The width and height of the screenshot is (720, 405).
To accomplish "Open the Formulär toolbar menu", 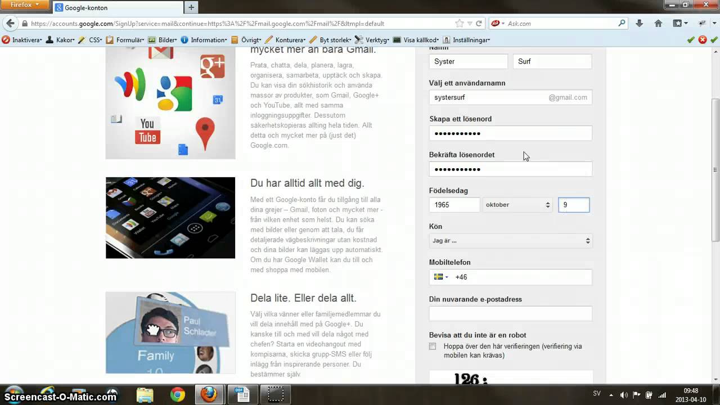I will point(125,40).
